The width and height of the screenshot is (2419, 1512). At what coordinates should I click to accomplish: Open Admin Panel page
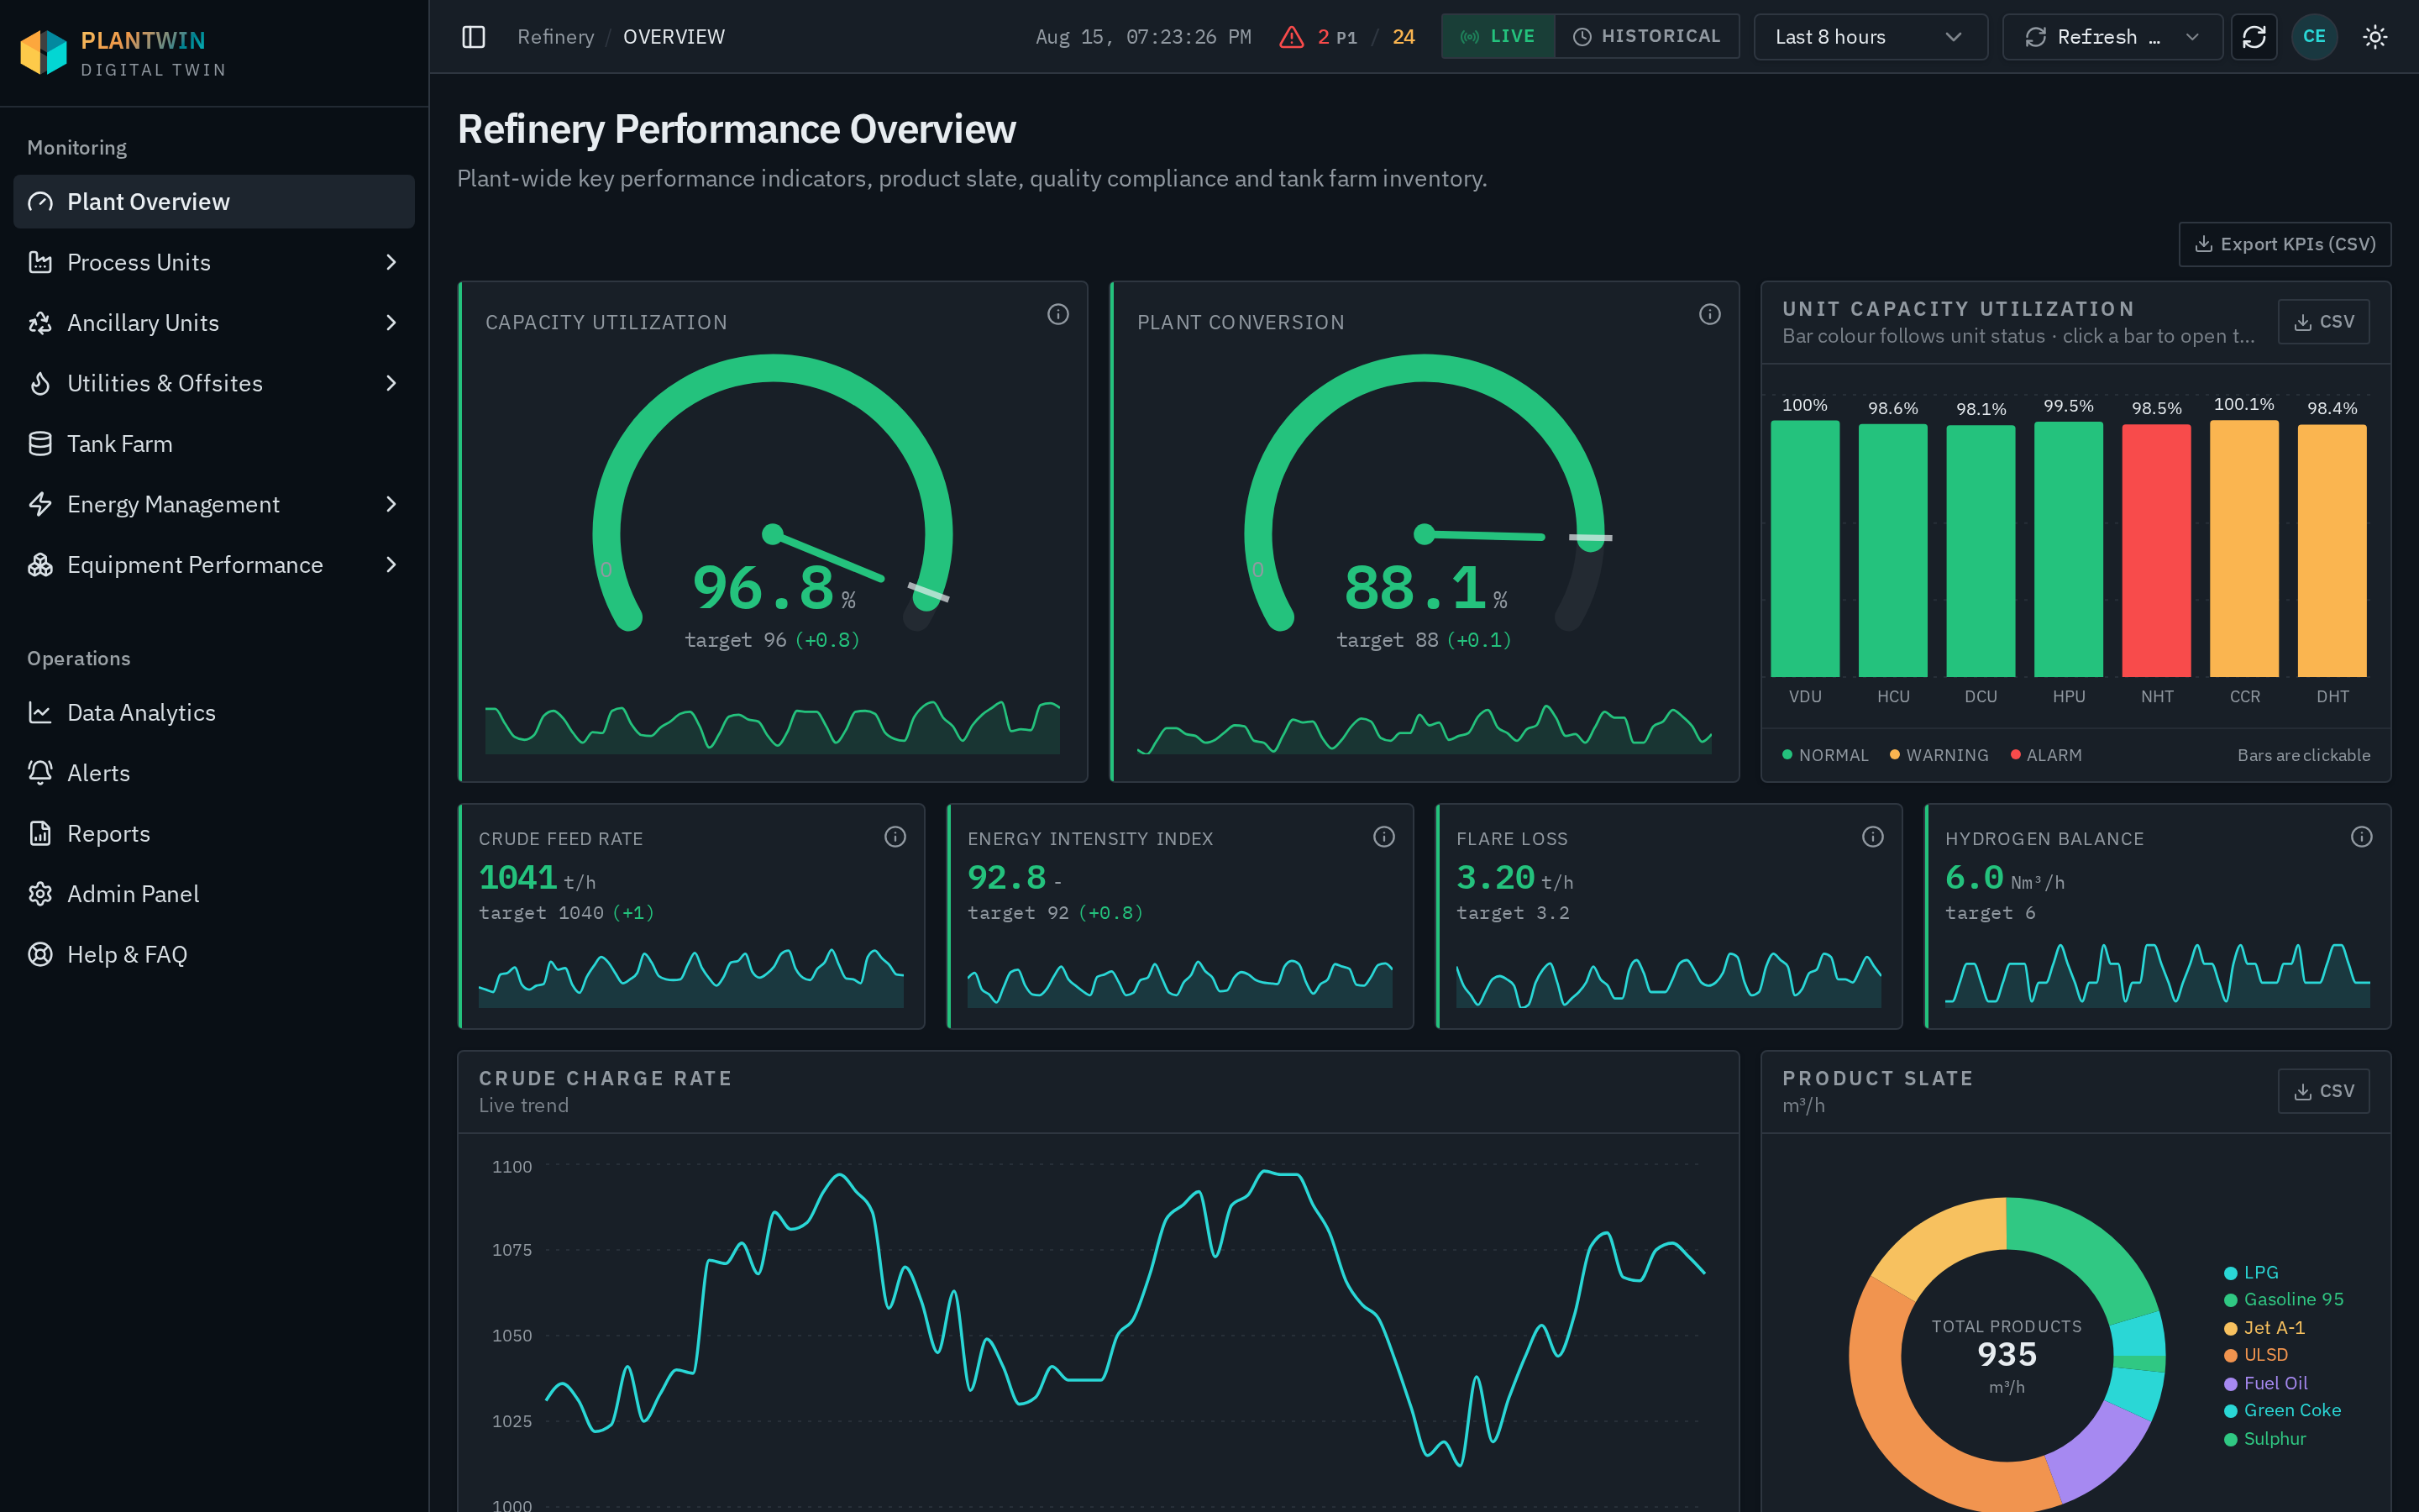click(214, 894)
